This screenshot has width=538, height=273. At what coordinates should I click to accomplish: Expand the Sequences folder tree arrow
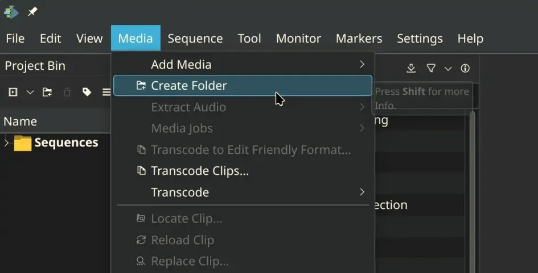click(x=6, y=142)
